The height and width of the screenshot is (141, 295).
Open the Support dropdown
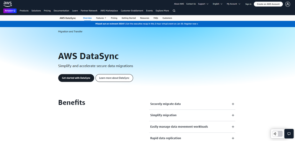[x=203, y=4]
